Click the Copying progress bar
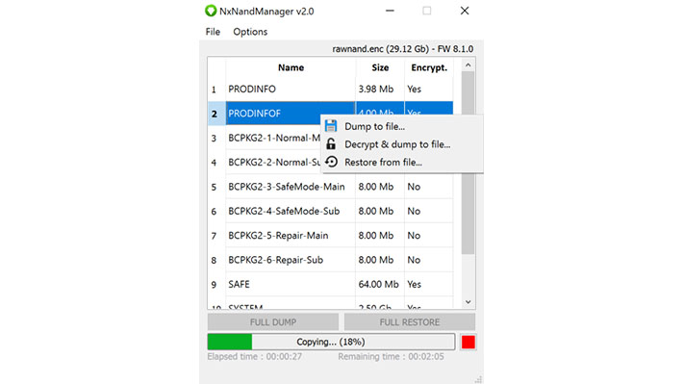This screenshot has height=384, width=683. tap(331, 342)
